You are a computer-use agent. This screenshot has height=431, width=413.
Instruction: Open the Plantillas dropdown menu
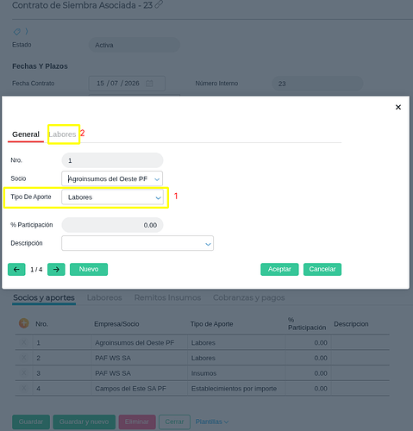212,422
